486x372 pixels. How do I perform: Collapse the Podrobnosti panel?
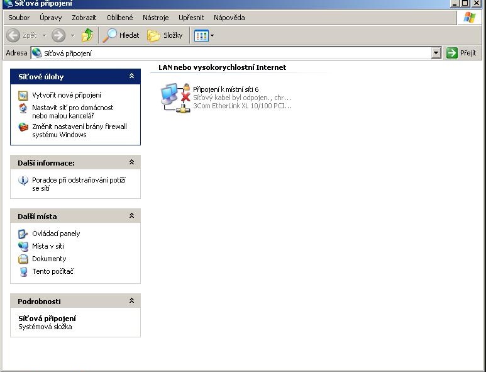pos(131,301)
